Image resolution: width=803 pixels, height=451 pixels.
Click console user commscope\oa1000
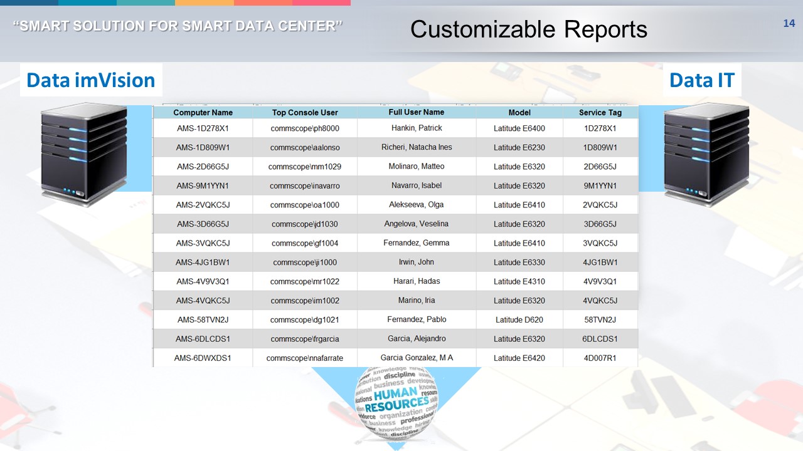305,205
